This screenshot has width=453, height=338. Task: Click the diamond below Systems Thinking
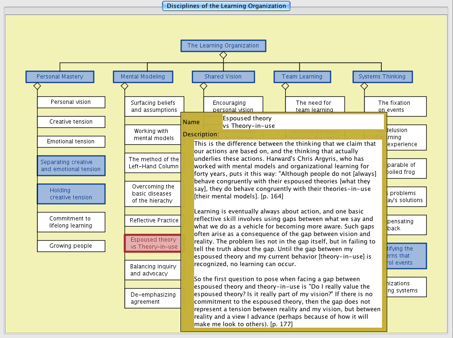(x=364, y=86)
